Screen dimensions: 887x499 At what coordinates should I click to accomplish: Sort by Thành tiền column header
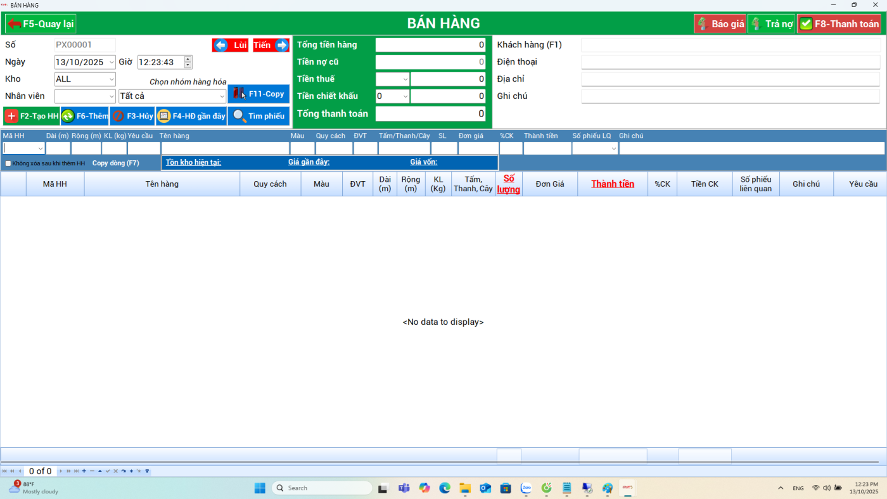point(612,184)
